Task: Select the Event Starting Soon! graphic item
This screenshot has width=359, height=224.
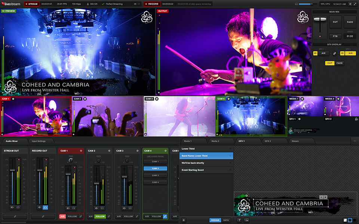Action: [206, 170]
